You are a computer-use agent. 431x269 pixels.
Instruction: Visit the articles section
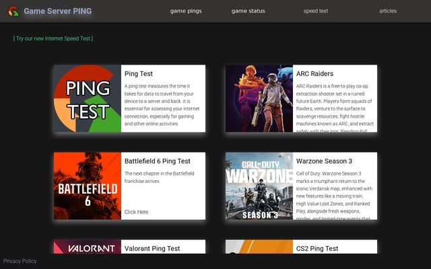pyautogui.click(x=388, y=11)
